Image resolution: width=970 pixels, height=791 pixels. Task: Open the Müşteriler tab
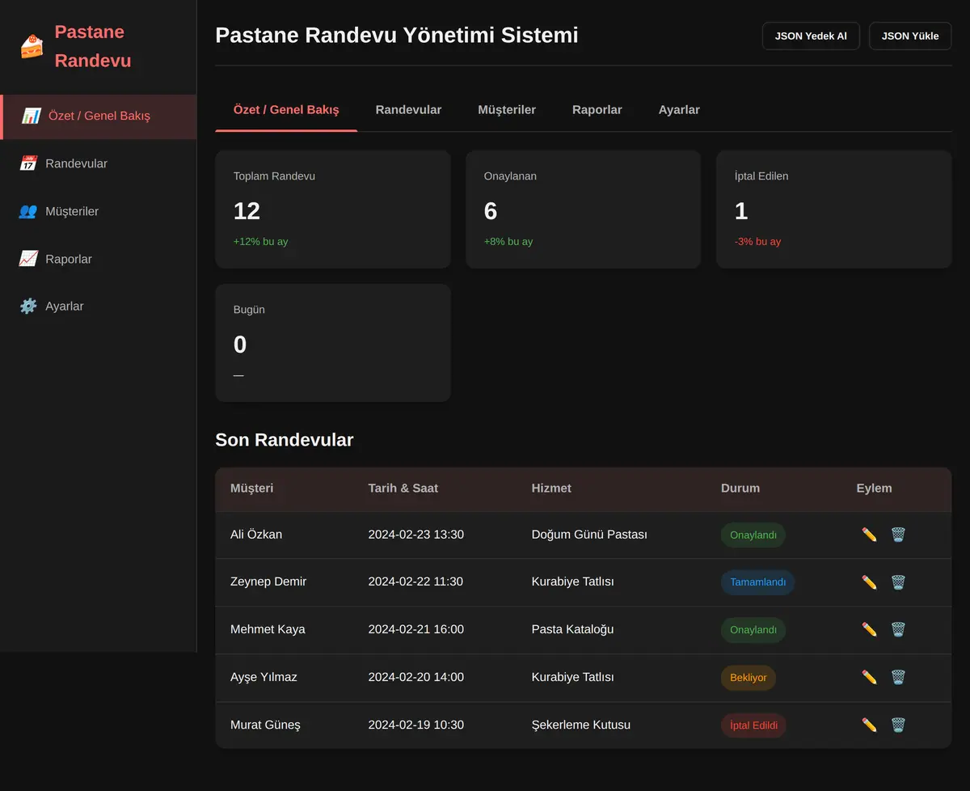pos(507,110)
